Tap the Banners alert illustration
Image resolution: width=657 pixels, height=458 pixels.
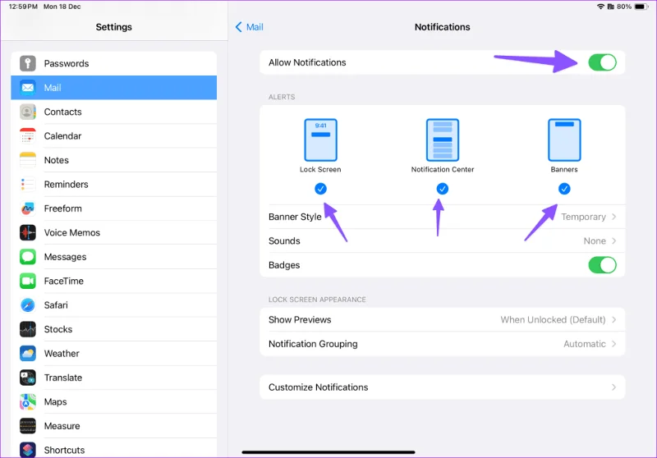564,140
